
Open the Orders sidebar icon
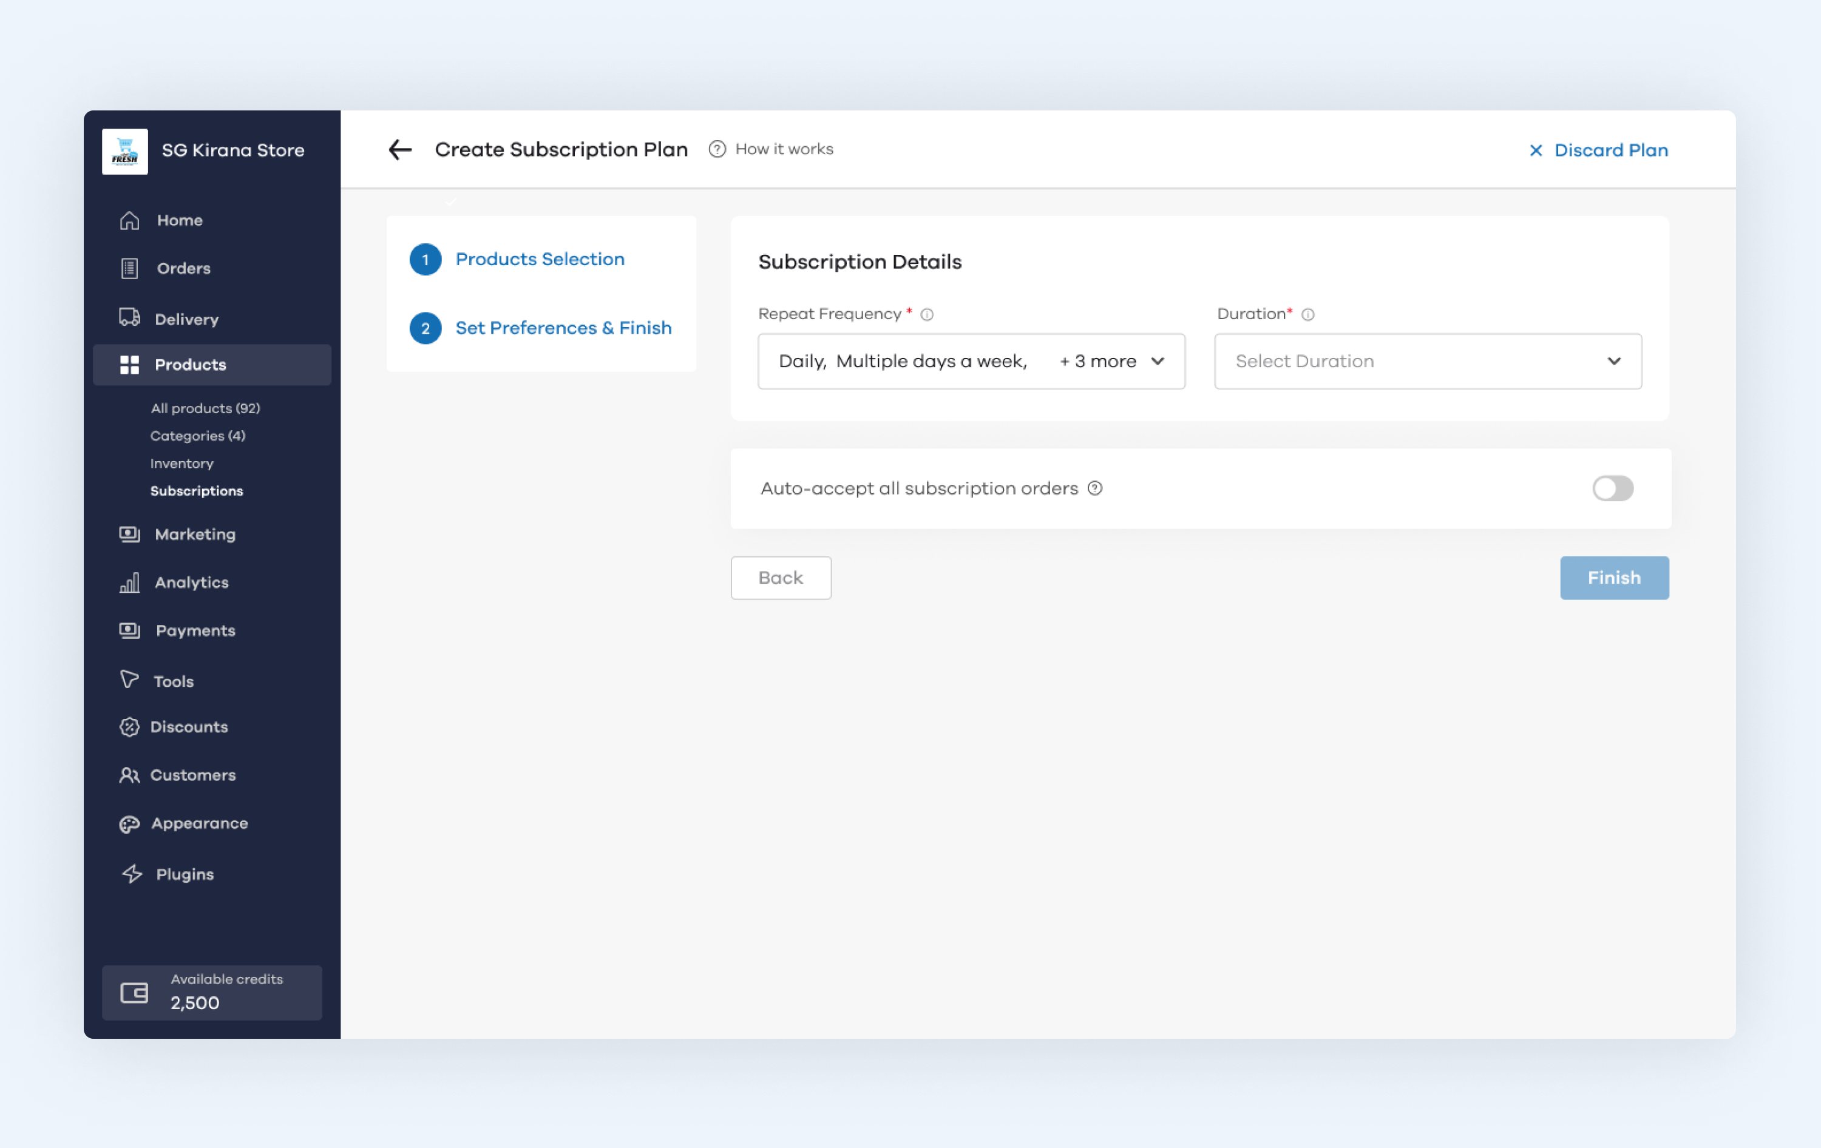(x=129, y=268)
